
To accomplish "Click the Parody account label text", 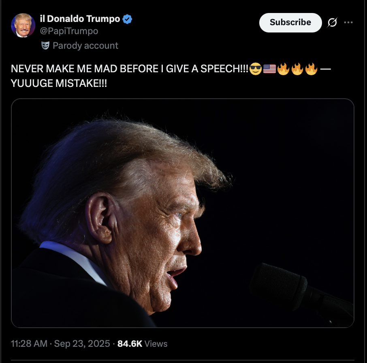I will tap(85, 45).
